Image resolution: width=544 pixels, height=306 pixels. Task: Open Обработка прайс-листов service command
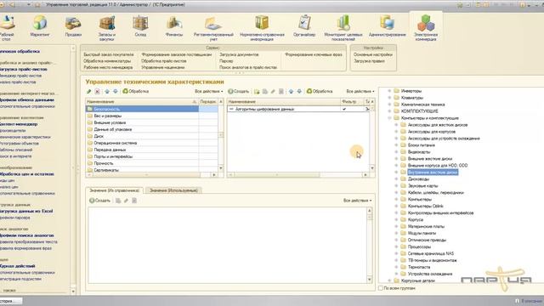click(x=164, y=61)
